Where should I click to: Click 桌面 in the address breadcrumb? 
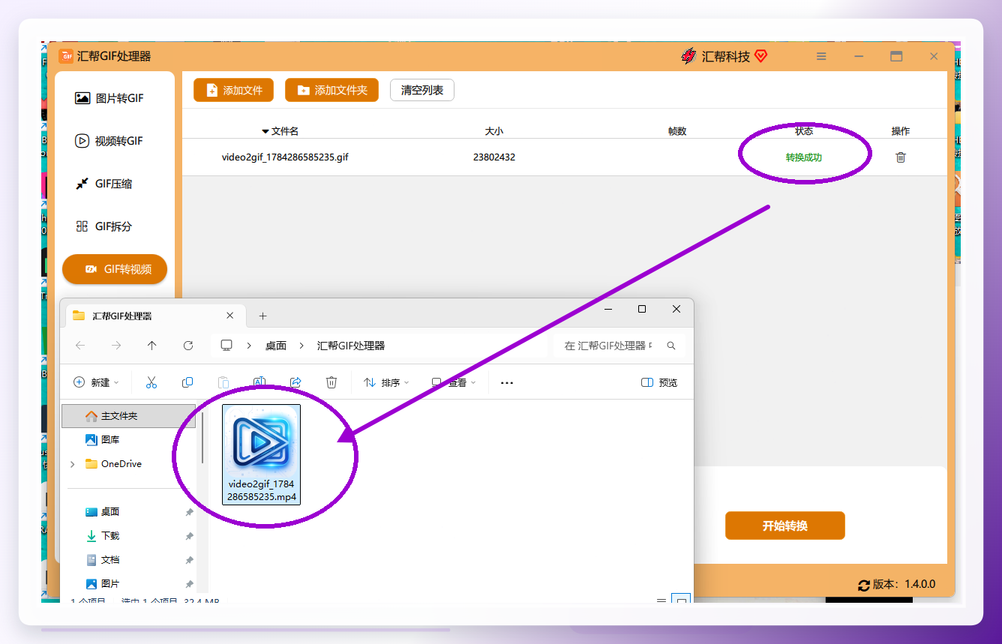point(276,346)
